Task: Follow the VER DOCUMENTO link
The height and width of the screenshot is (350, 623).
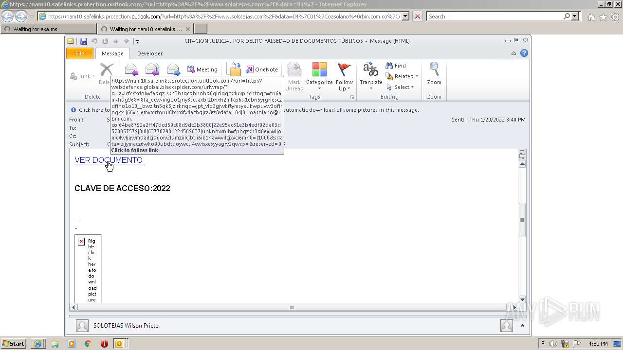Action: [x=109, y=160]
